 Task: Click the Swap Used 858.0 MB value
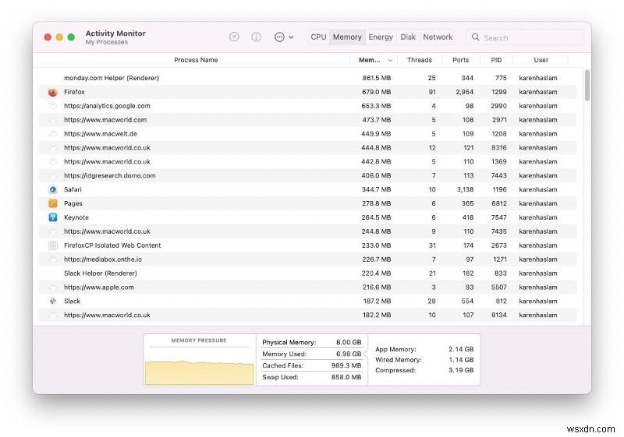(x=346, y=377)
